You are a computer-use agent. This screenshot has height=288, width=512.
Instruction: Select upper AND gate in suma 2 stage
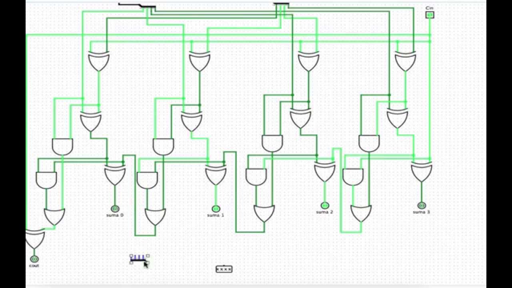click(x=272, y=144)
